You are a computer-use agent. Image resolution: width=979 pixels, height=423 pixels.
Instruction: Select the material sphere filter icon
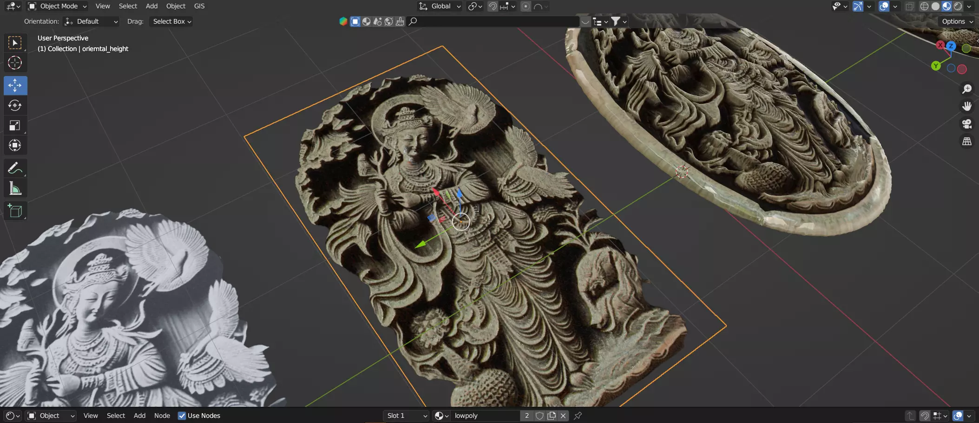click(x=367, y=21)
